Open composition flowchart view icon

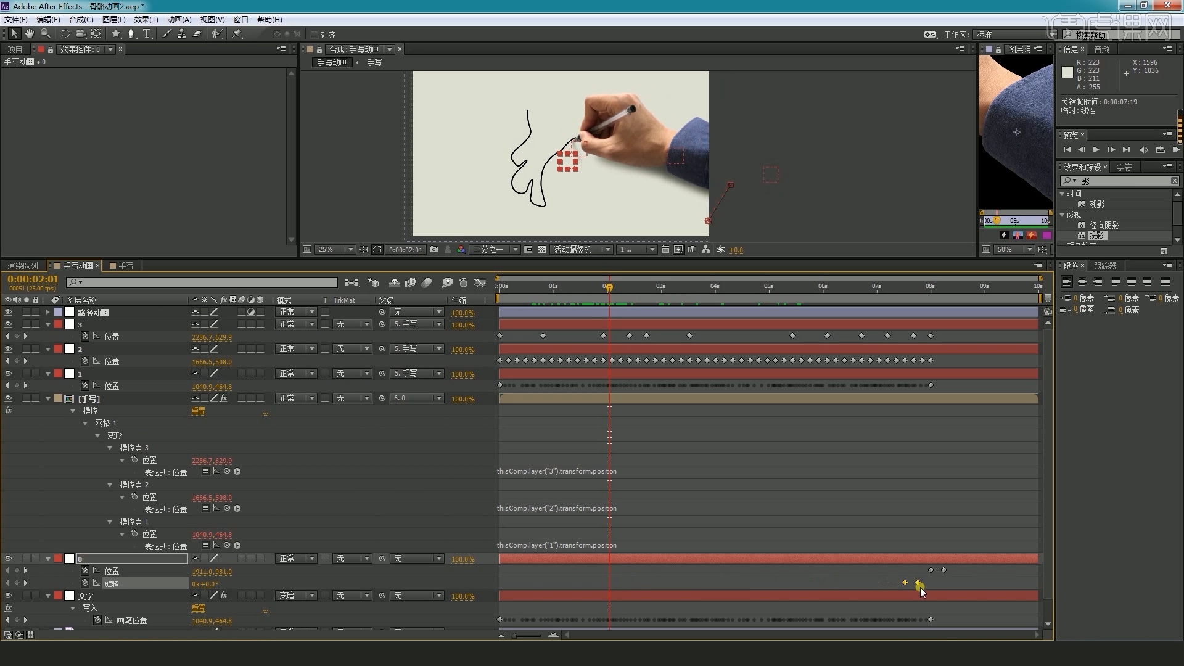(705, 250)
